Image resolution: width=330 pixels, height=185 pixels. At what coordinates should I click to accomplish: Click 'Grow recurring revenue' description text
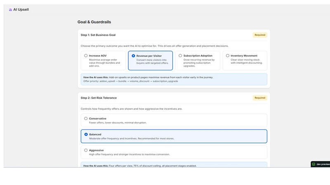[199, 63]
